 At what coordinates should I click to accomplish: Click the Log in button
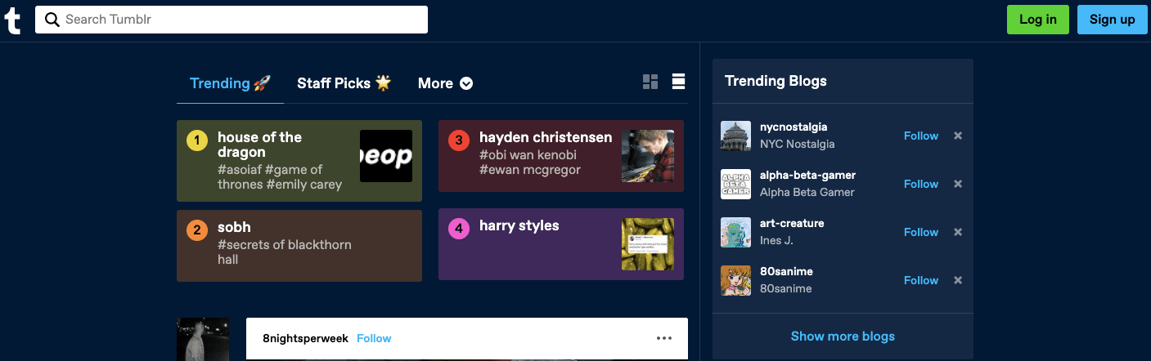pos(1037,20)
